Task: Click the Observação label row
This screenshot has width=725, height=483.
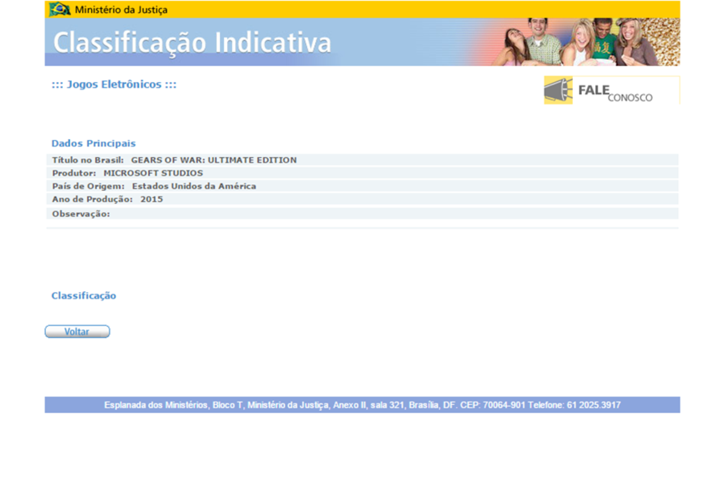Action: pos(362,214)
